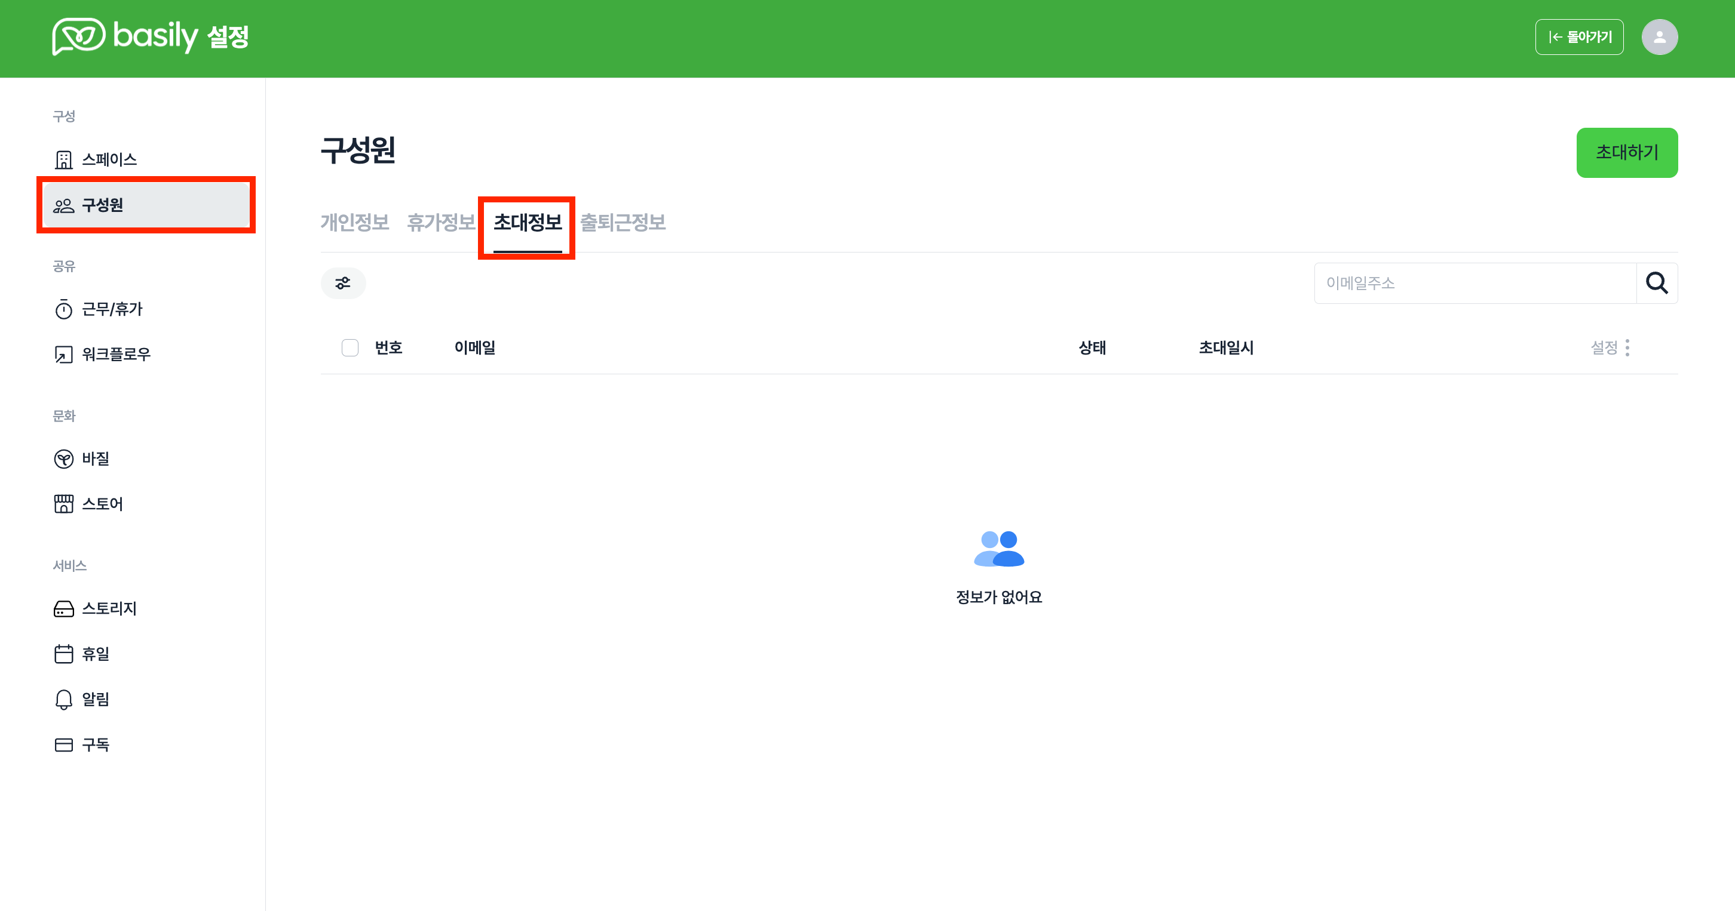Click the magnifier search icon

point(1656,283)
